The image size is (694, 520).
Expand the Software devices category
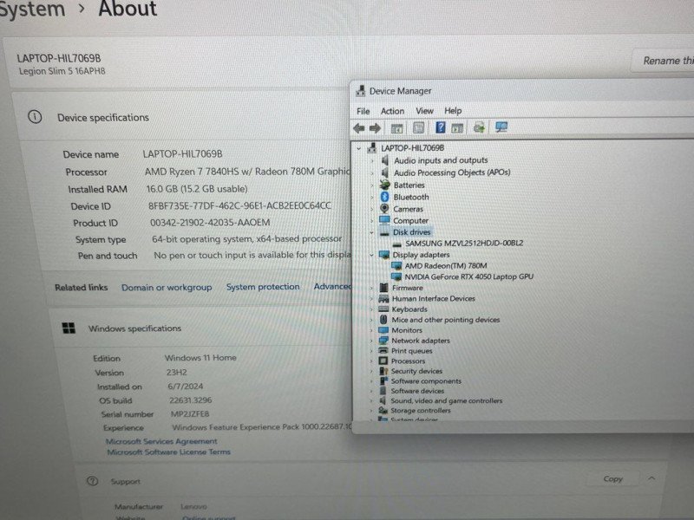pyautogui.click(x=371, y=391)
